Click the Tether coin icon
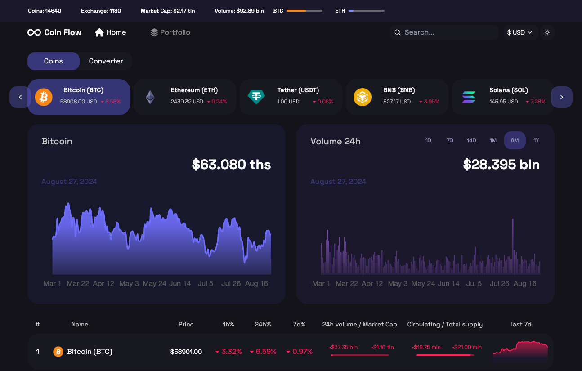The height and width of the screenshot is (371, 582). 256,97
